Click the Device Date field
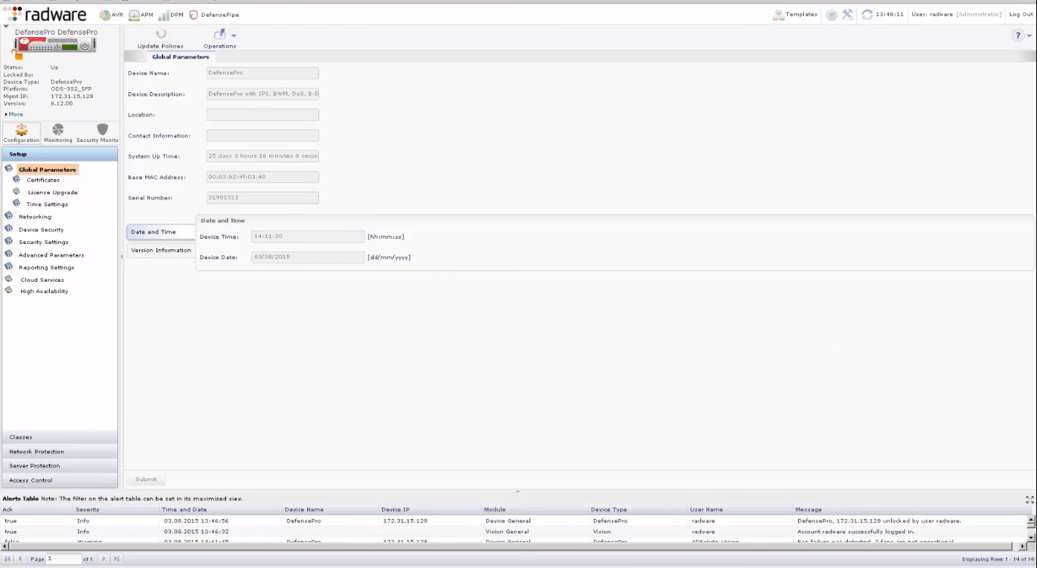Viewport: 1037px width, 568px height. (308, 258)
